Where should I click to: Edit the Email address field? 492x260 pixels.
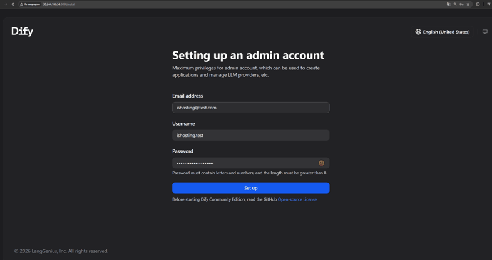(x=251, y=107)
